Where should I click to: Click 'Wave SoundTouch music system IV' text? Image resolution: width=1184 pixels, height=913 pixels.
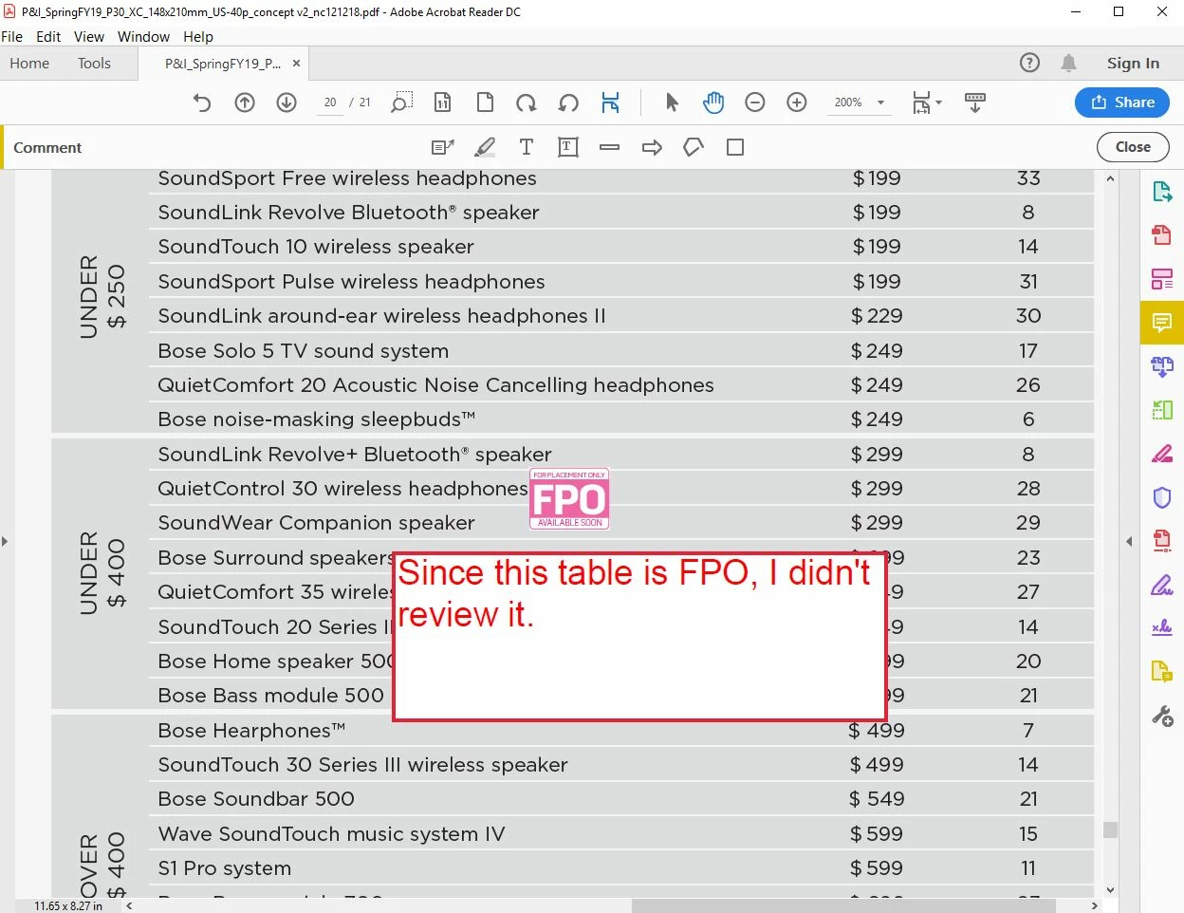point(331,833)
